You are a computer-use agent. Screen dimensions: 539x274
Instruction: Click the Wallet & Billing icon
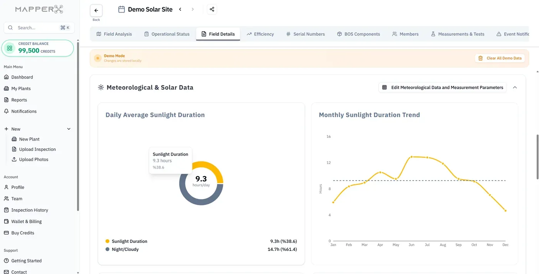pos(6,221)
